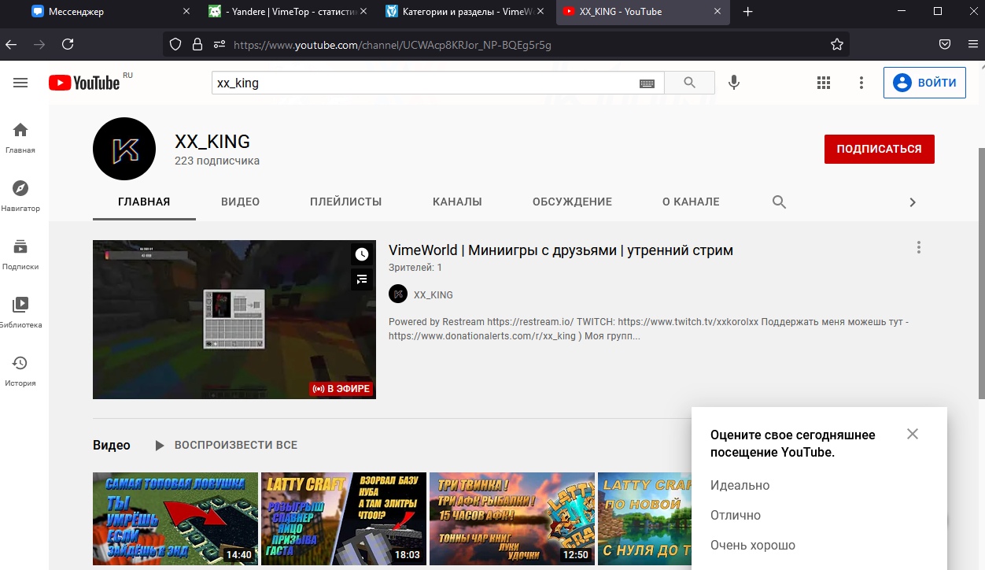Choose "Отлично" in the survey
The image size is (985, 570).
pyautogui.click(x=736, y=516)
